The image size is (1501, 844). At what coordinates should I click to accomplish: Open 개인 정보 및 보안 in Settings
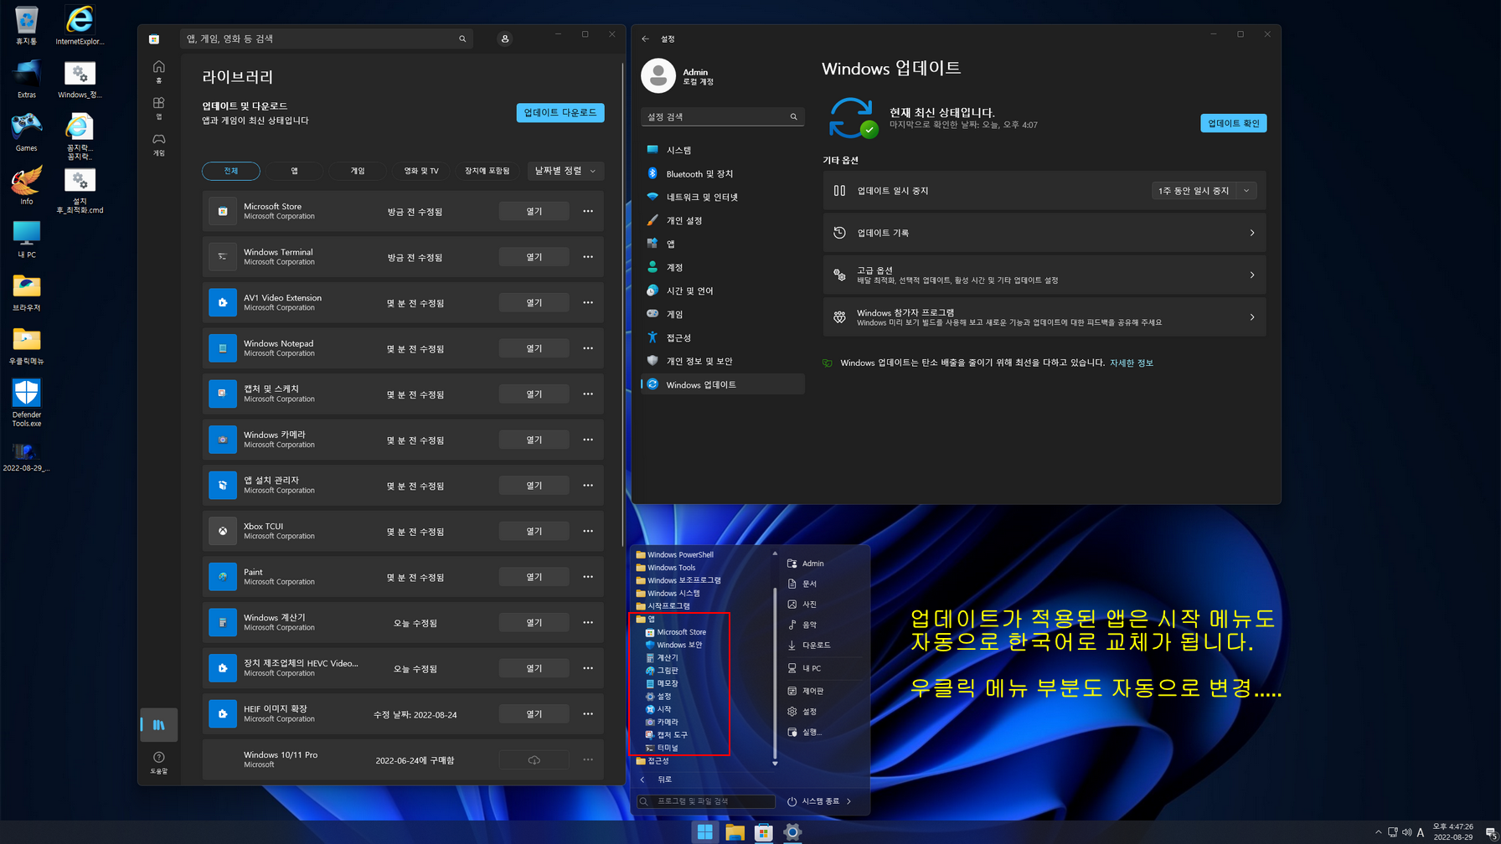pos(722,361)
